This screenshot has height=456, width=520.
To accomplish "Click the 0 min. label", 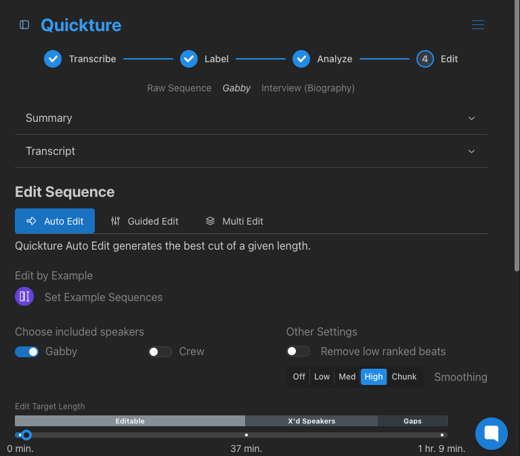I will 20,449.
